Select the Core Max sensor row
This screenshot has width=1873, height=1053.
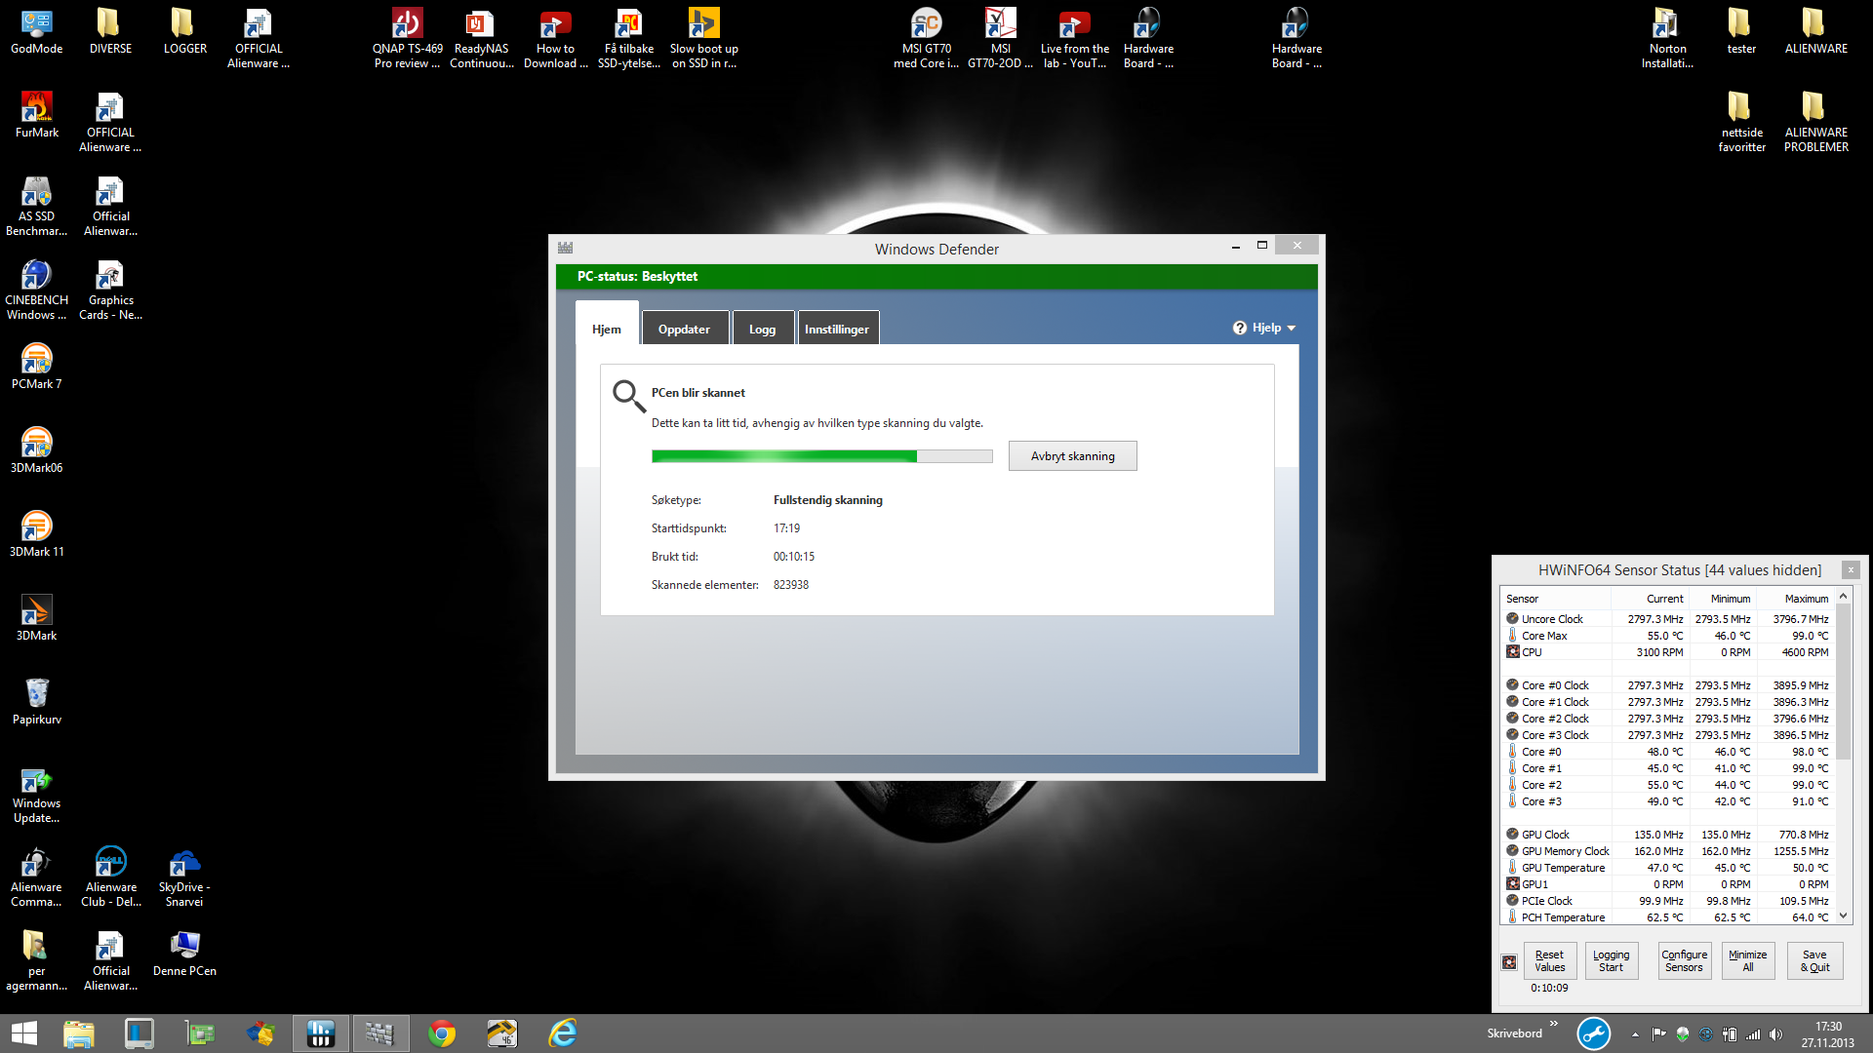pos(1668,636)
